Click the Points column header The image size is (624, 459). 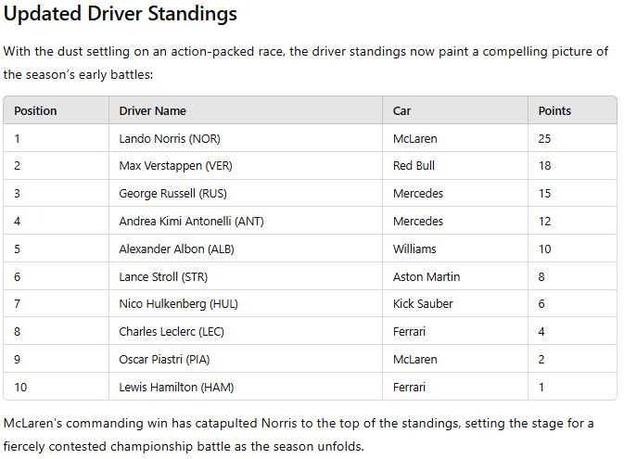pos(554,110)
